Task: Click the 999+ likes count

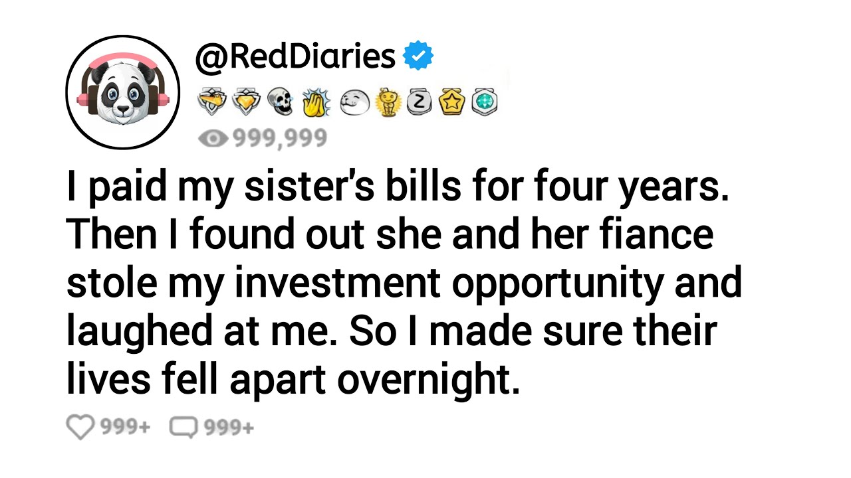Action: point(125,428)
